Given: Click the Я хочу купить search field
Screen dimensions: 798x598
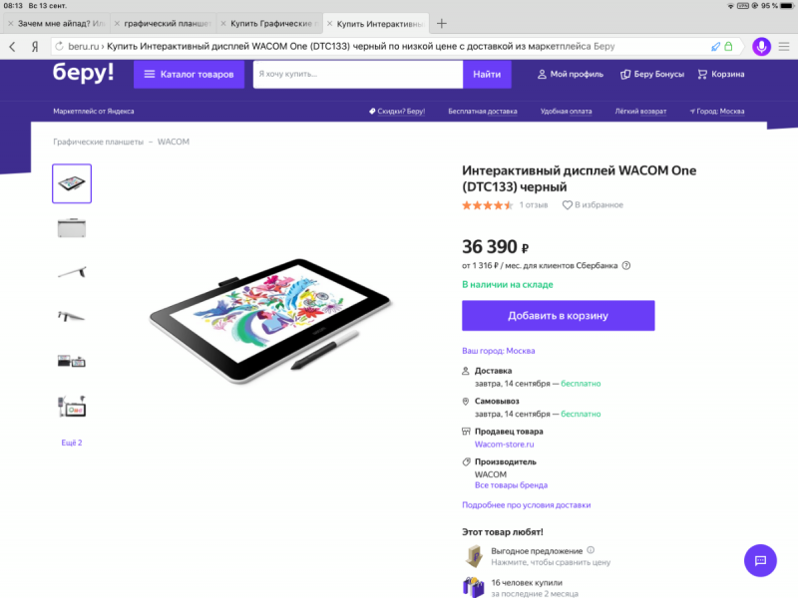Looking at the screenshot, I should pos(357,74).
